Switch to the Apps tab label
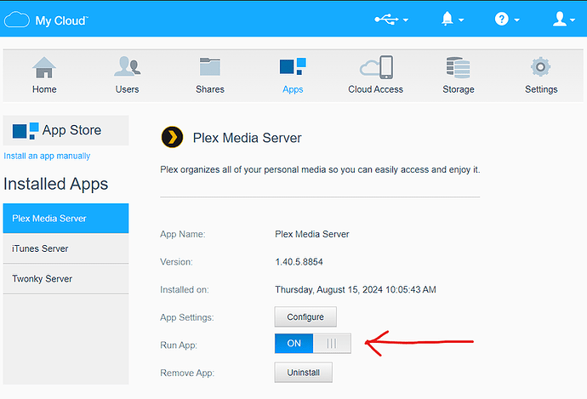 tap(293, 90)
